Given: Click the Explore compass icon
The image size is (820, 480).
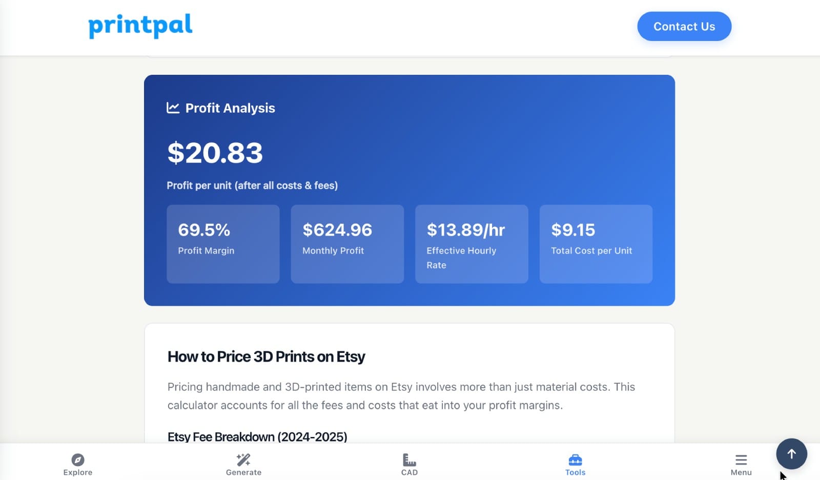Looking at the screenshot, I should point(78,459).
